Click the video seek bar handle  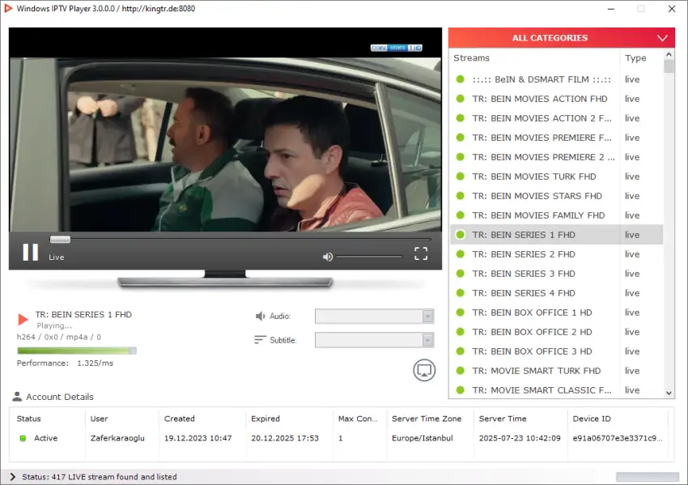click(60, 239)
